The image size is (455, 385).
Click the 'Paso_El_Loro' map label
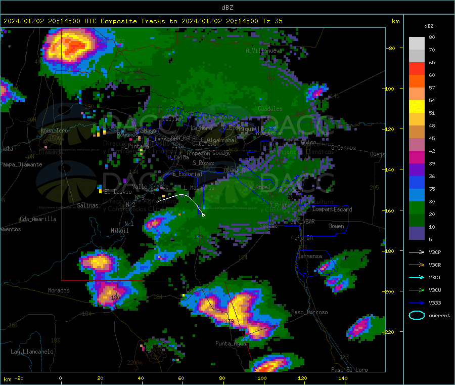pyautogui.click(x=349, y=370)
